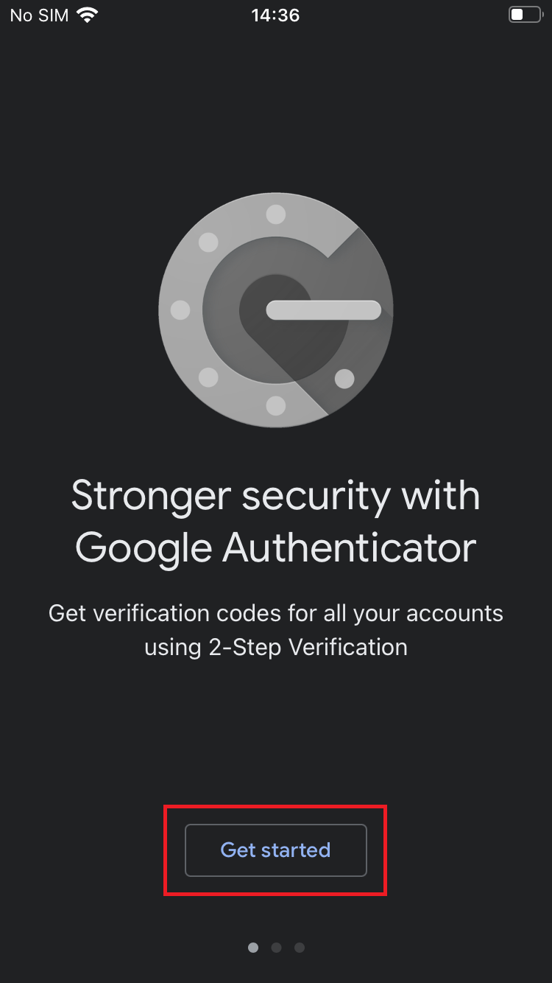The image size is (552, 983).
Task: Tap the battery level status icon
Action: (x=525, y=15)
